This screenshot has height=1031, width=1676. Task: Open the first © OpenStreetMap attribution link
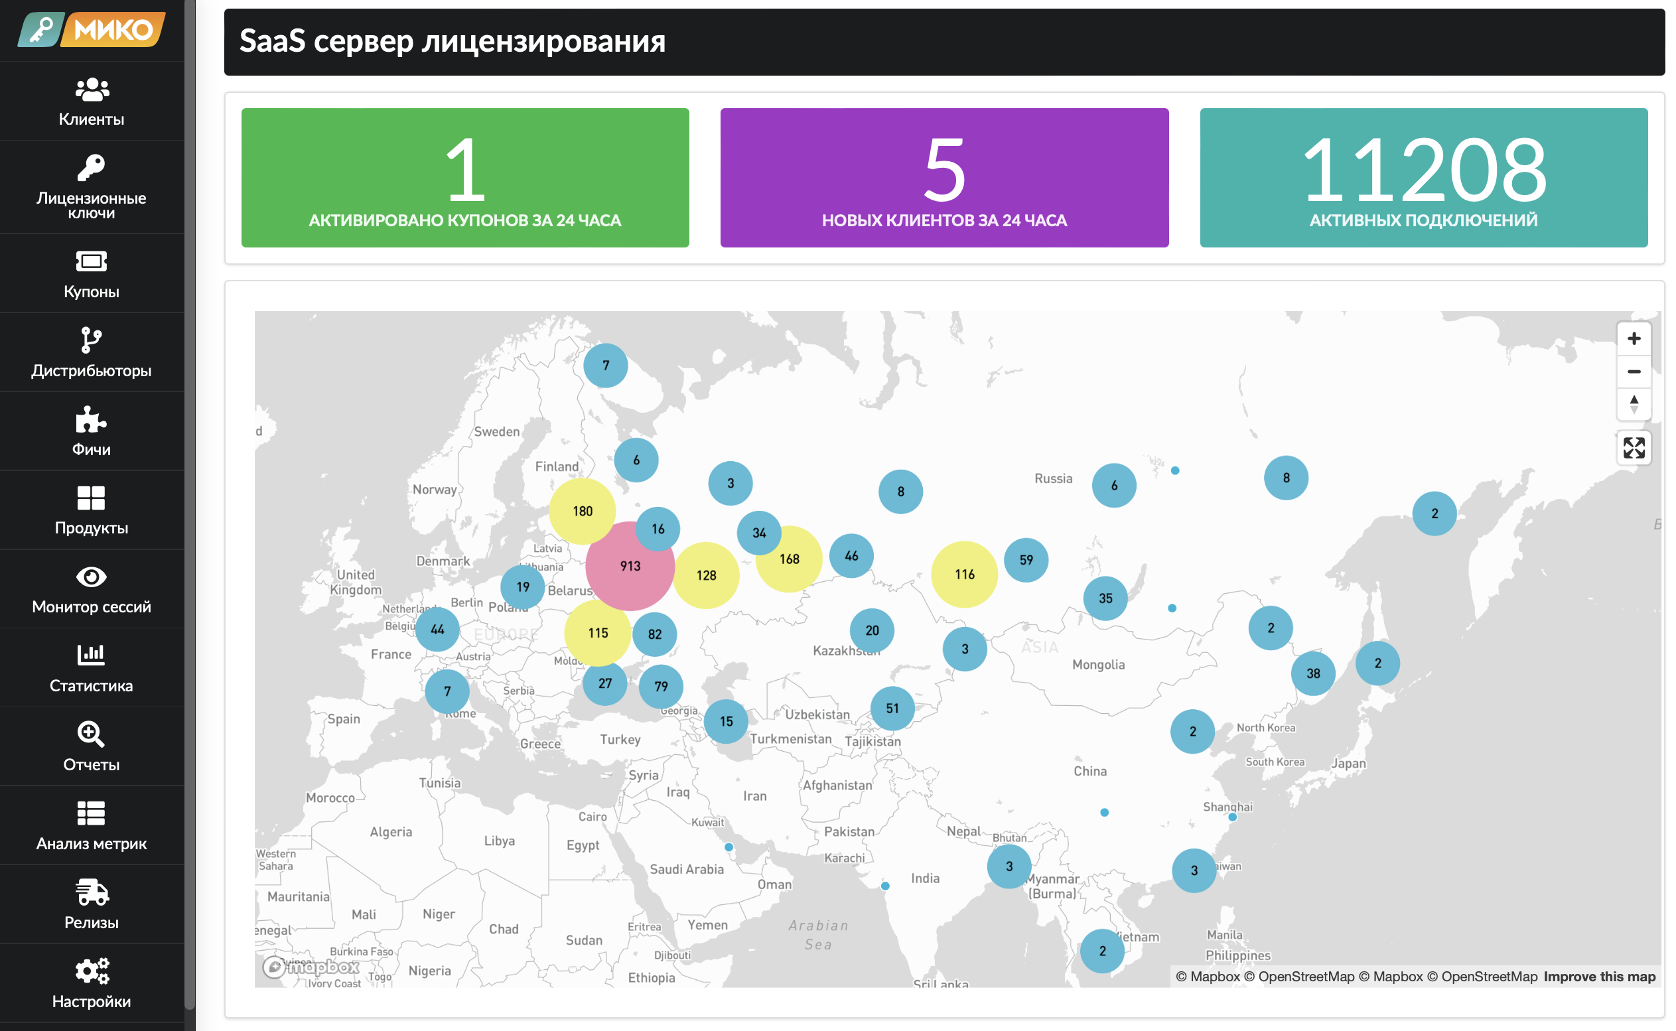pyautogui.click(x=1300, y=977)
